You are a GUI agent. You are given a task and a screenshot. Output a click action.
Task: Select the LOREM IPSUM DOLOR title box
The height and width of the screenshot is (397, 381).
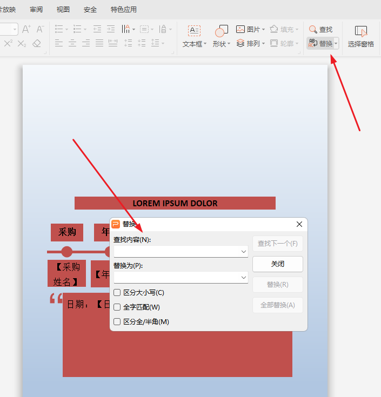(x=175, y=203)
